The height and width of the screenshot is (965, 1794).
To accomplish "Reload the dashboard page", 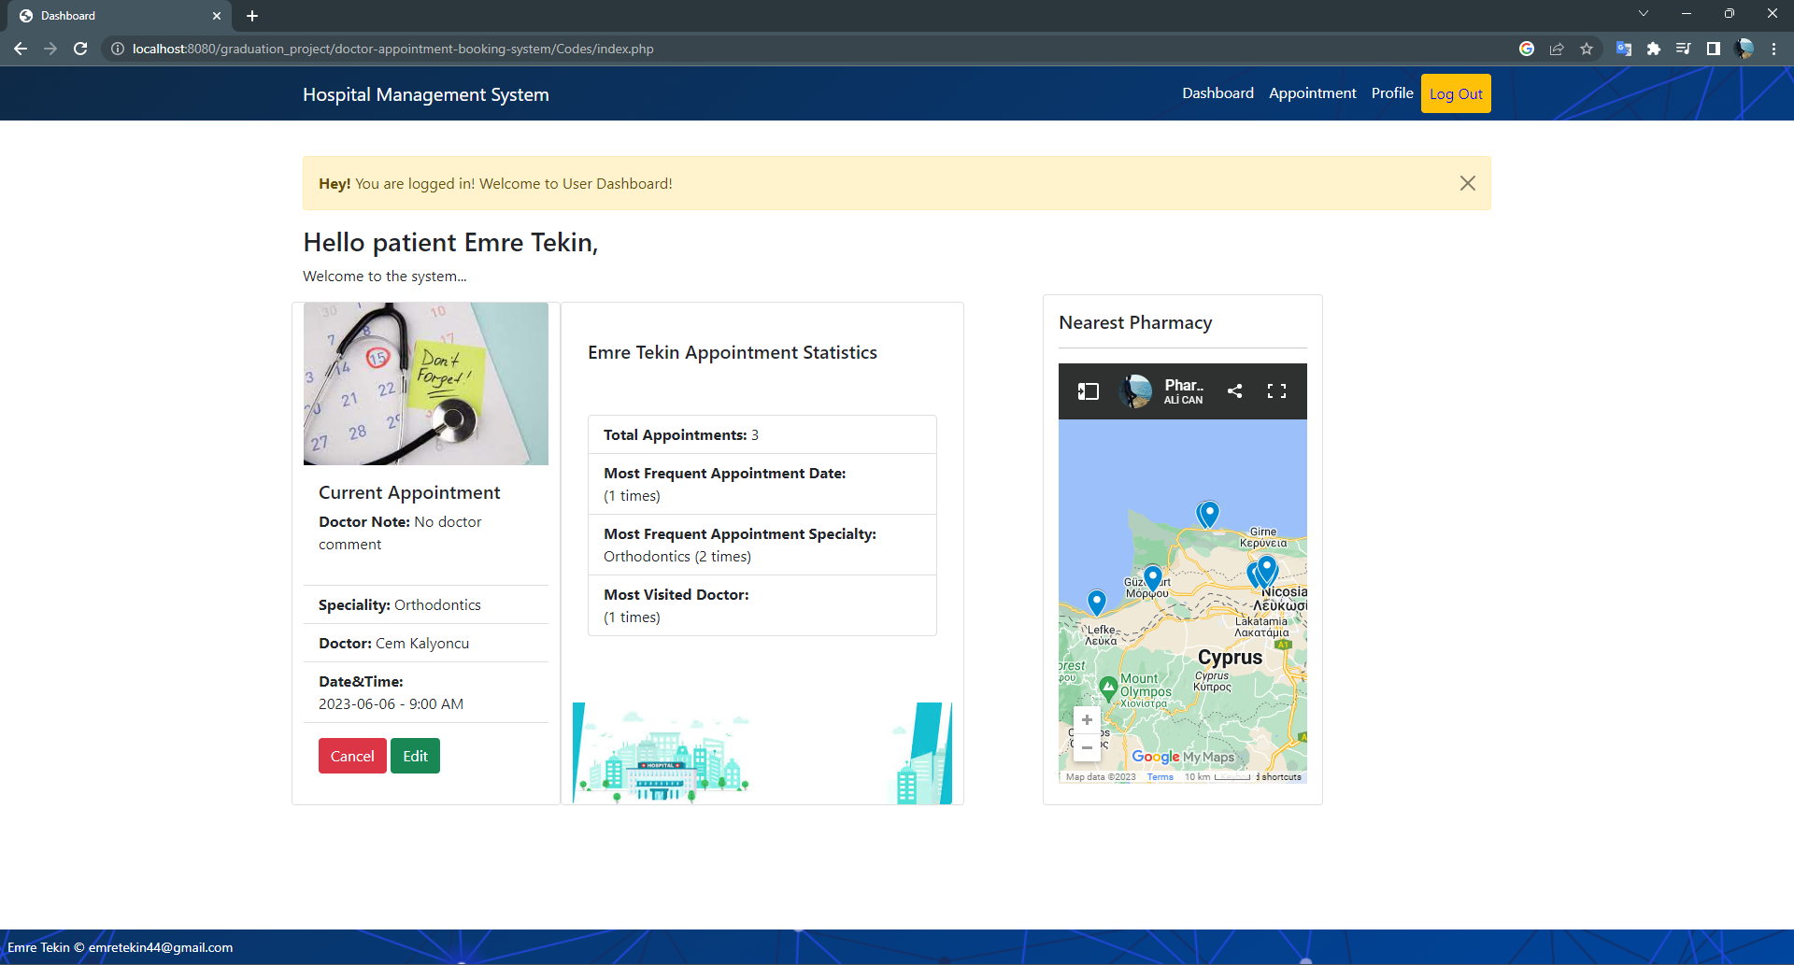I will (80, 49).
